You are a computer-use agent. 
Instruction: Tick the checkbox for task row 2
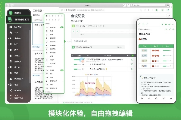132,64
